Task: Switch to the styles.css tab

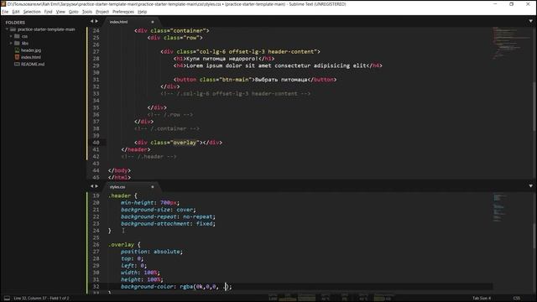Action: (x=117, y=187)
